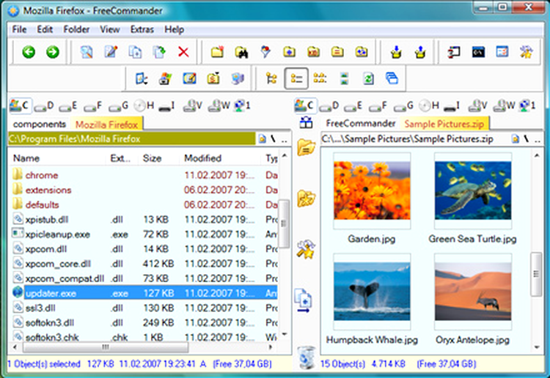Select drive G in right panel
550x378 pixels.
tap(404, 105)
